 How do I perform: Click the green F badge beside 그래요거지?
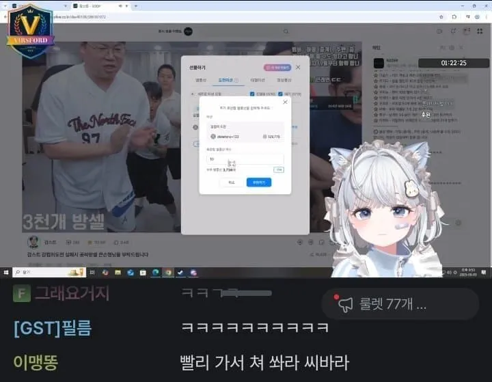[x=22, y=293]
